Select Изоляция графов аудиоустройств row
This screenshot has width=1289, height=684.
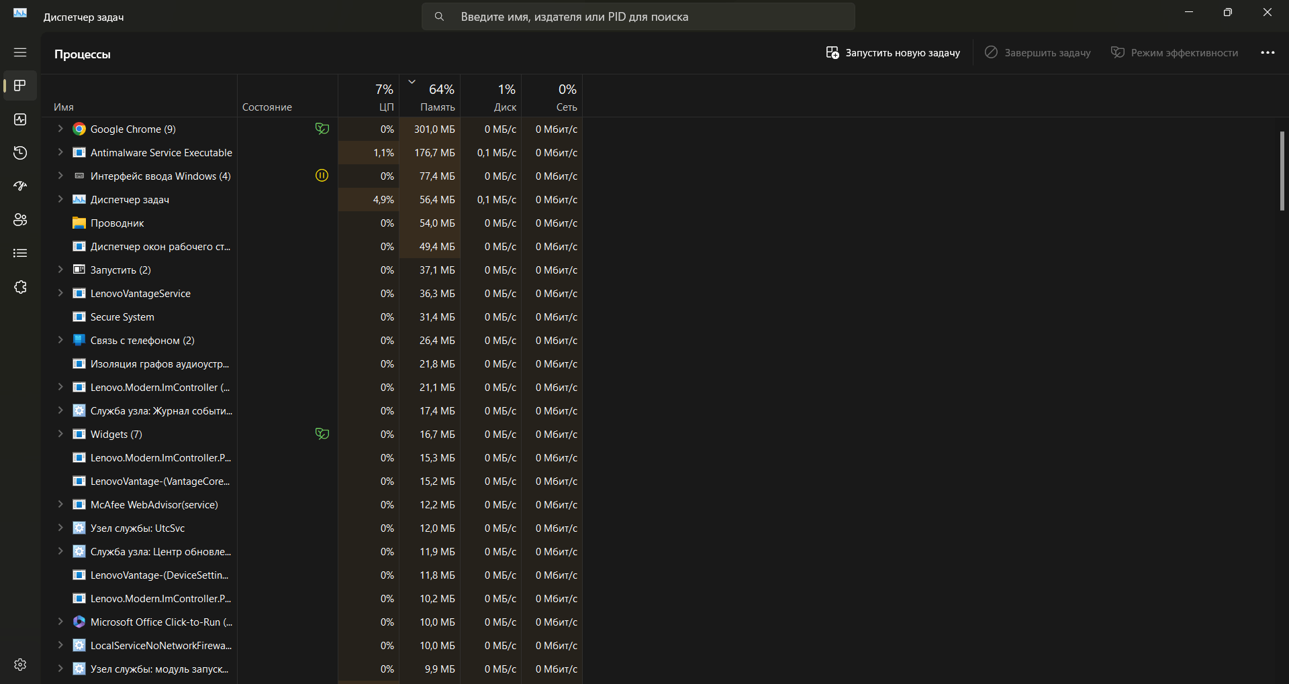(x=312, y=363)
